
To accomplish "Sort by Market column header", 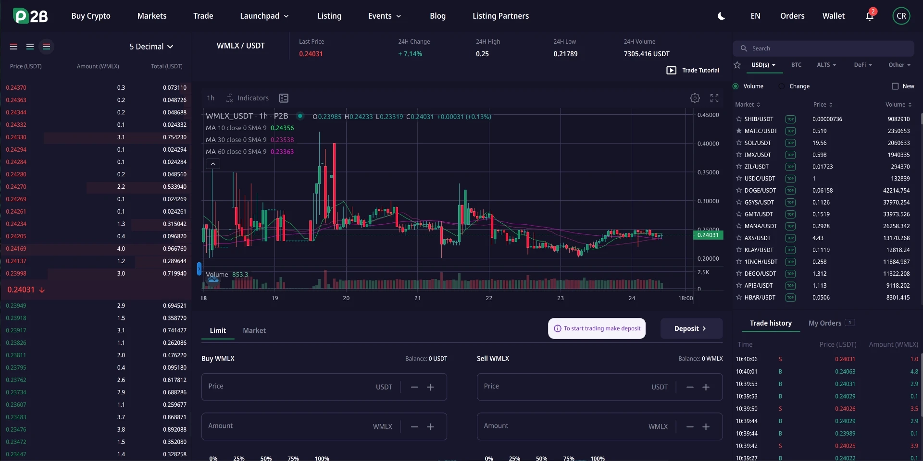I will click(x=748, y=105).
